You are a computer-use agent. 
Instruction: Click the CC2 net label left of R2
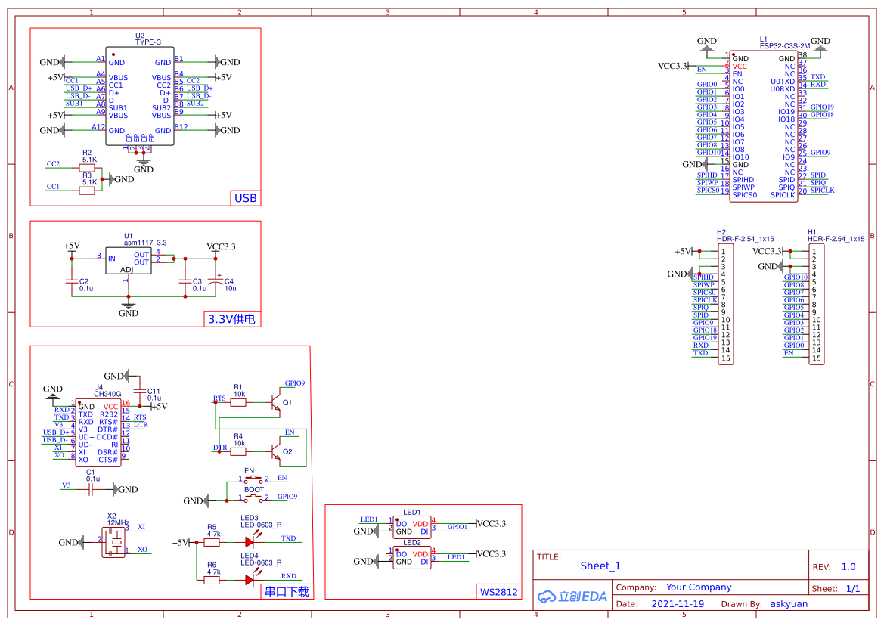[x=53, y=164]
